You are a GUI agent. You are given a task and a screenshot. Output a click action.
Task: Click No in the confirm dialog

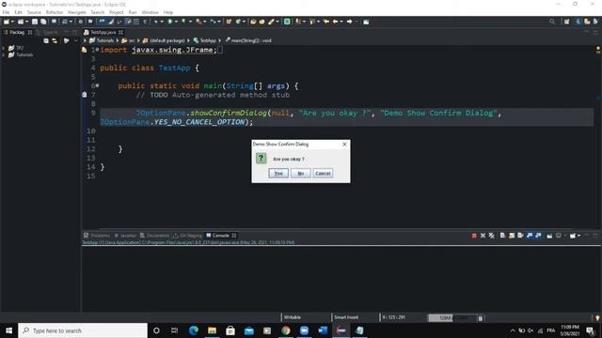(301, 173)
